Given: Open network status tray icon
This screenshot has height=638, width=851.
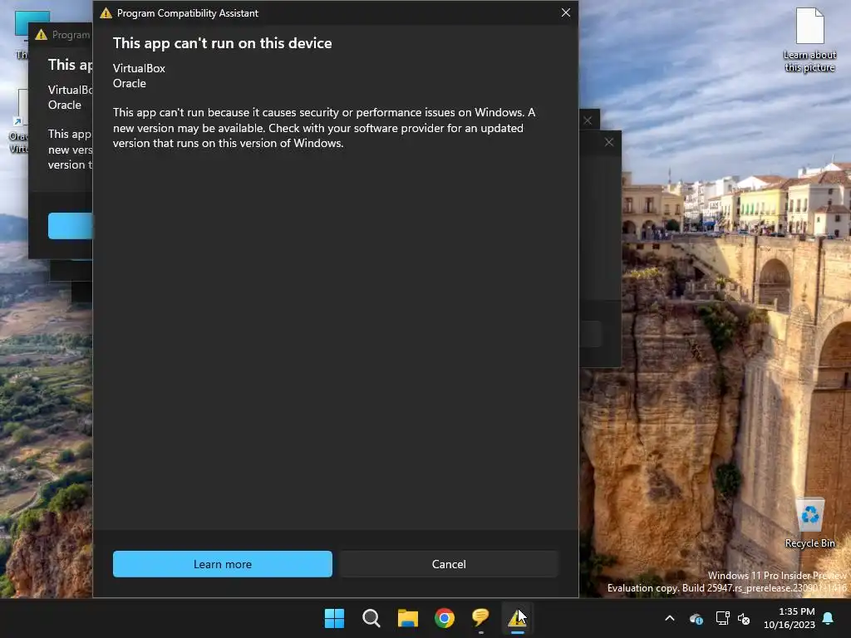Looking at the screenshot, I should click(x=722, y=618).
